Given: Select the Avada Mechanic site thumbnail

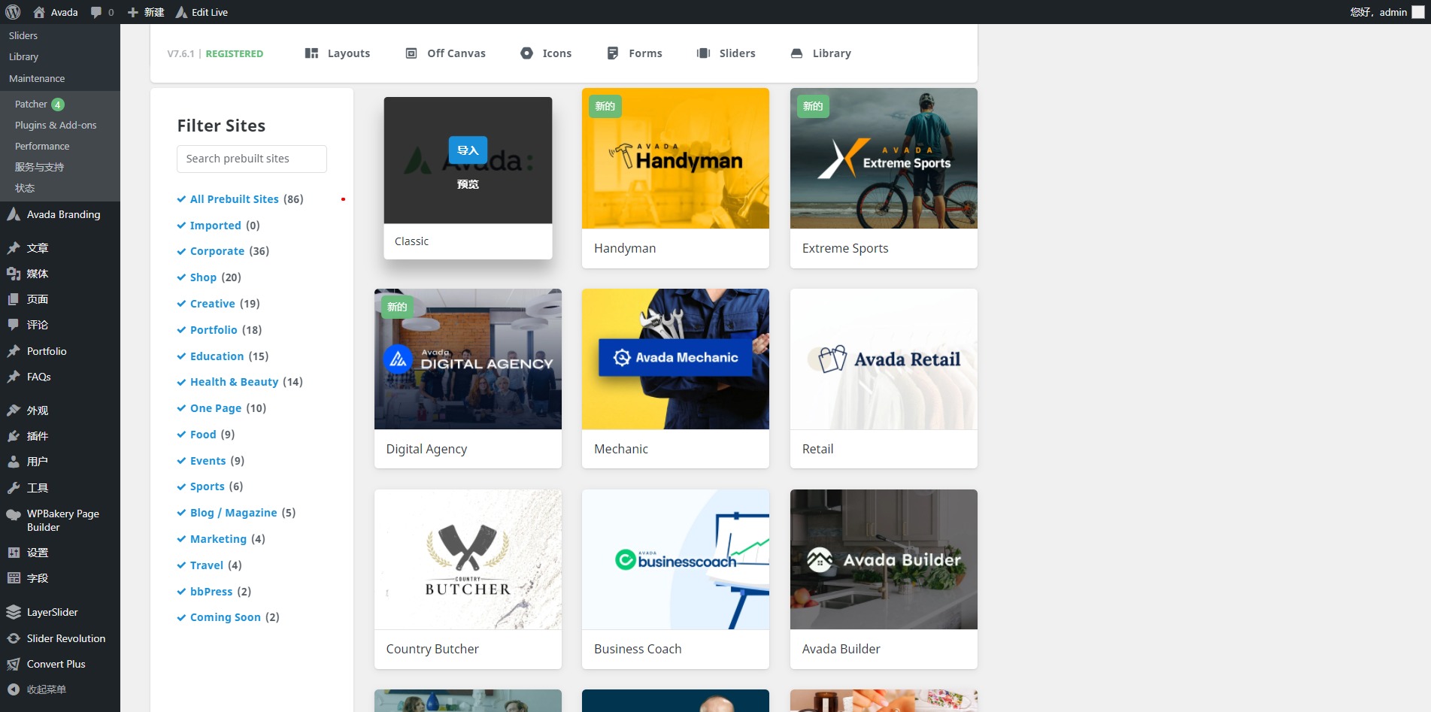Looking at the screenshot, I should point(675,359).
